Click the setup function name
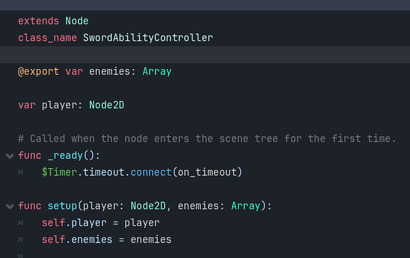 pos(62,206)
